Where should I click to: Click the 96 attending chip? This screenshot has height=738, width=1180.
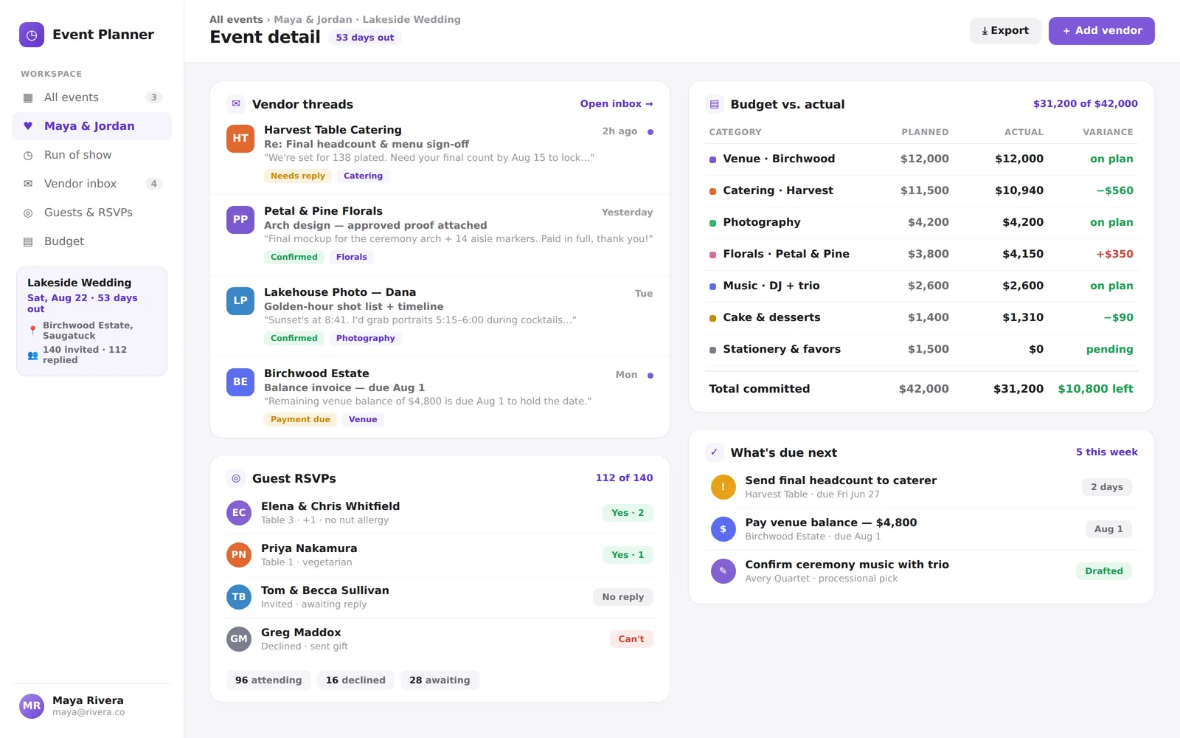coord(268,680)
